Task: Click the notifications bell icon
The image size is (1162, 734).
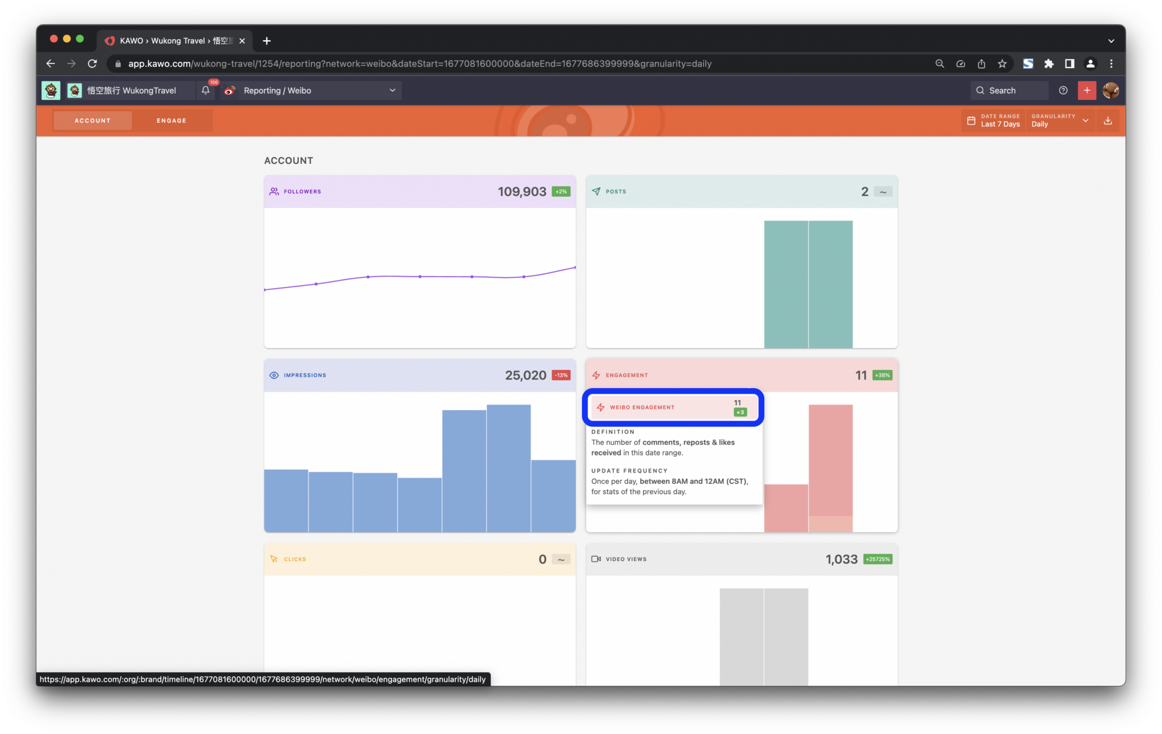Action: 205,90
